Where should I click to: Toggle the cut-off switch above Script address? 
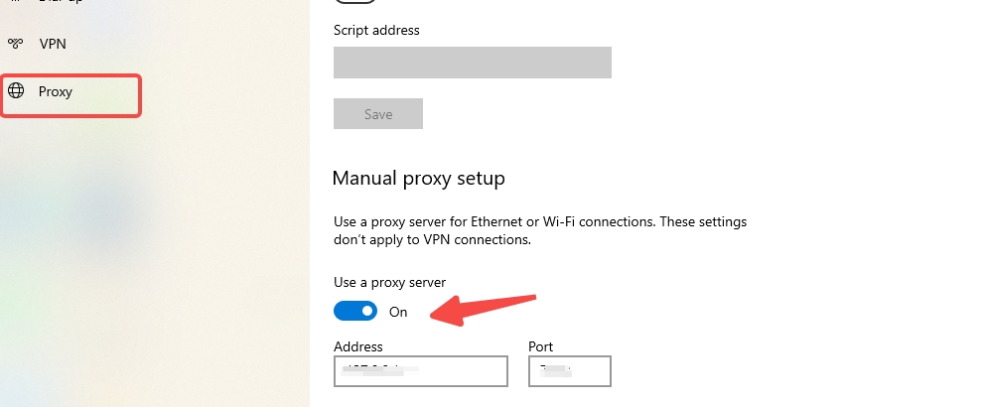point(355,1)
